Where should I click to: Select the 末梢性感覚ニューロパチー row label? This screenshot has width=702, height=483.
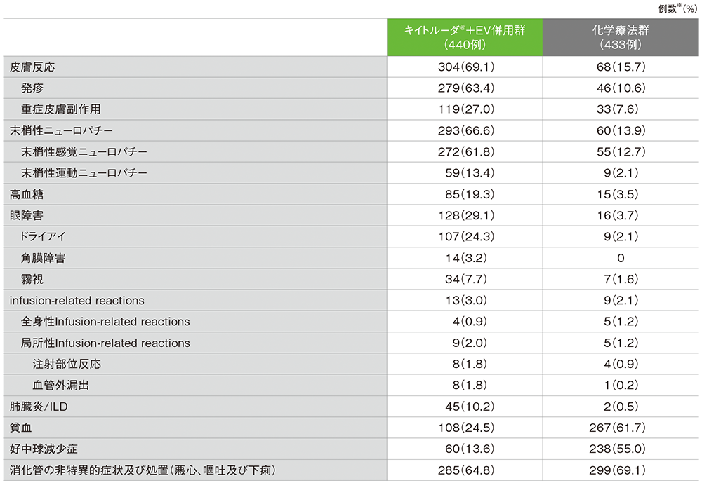(x=84, y=152)
